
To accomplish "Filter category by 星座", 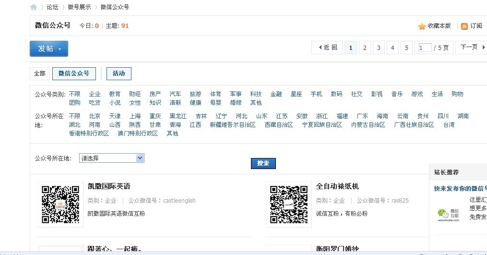I will [x=297, y=94].
